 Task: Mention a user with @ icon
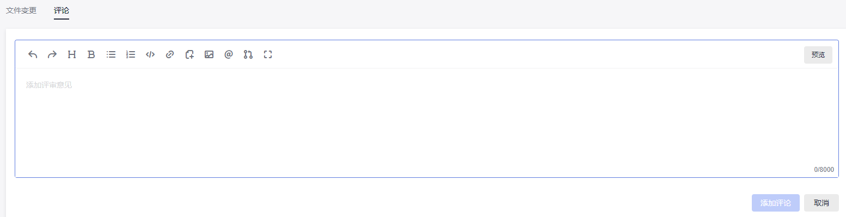click(x=229, y=54)
